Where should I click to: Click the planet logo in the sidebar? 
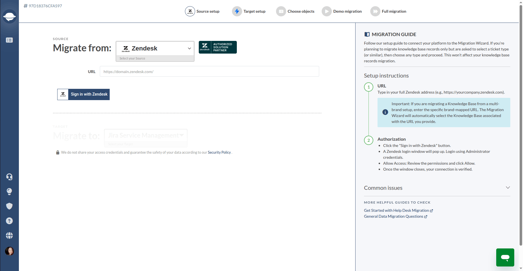pyautogui.click(x=9, y=16)
